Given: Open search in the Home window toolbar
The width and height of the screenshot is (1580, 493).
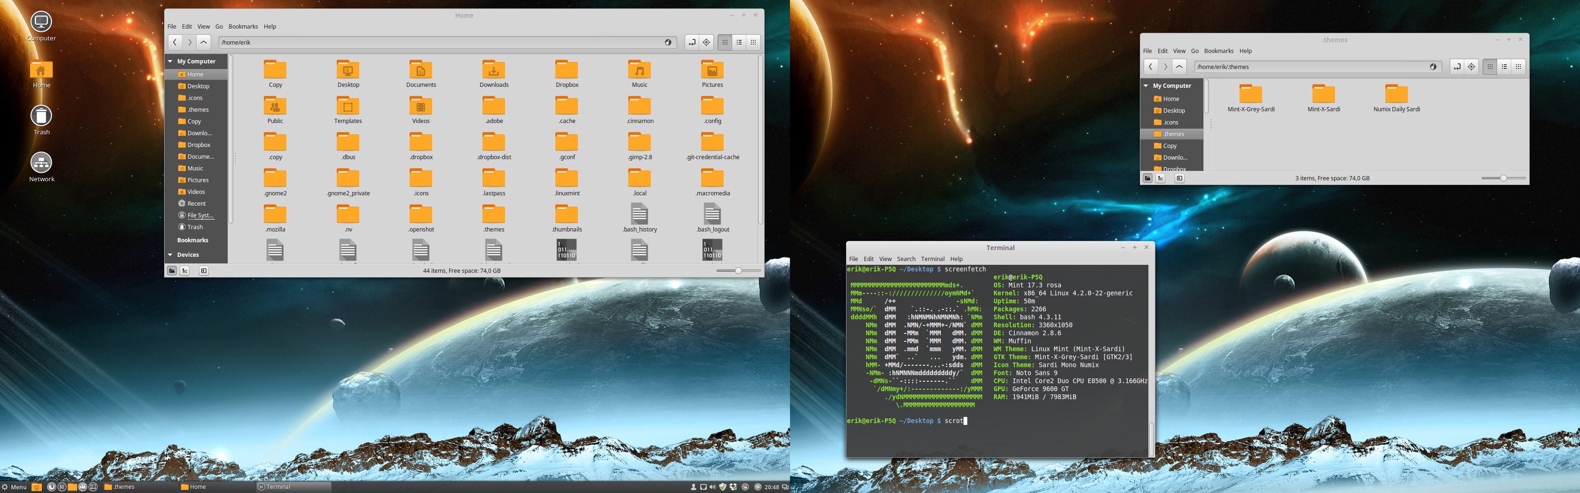Looking at the screenshot, I should 706,42.
